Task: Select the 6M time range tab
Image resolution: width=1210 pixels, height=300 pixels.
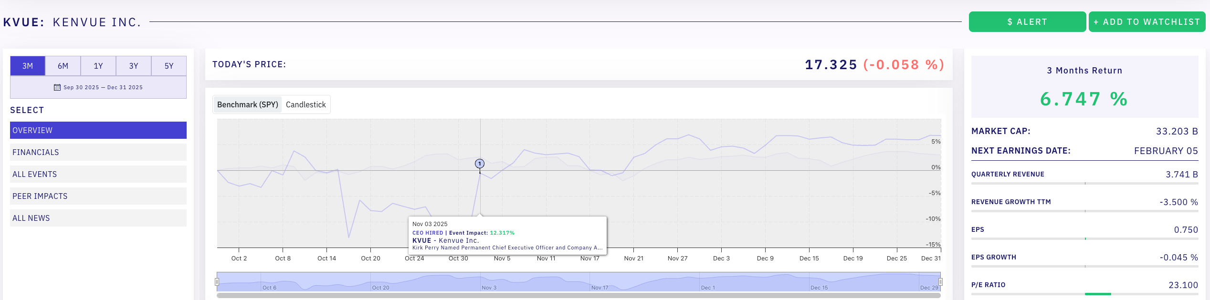Action: 63,66
